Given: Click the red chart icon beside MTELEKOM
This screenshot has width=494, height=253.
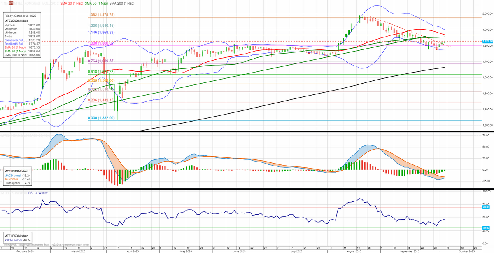Looking at the screenshot, I should point(11,3).
